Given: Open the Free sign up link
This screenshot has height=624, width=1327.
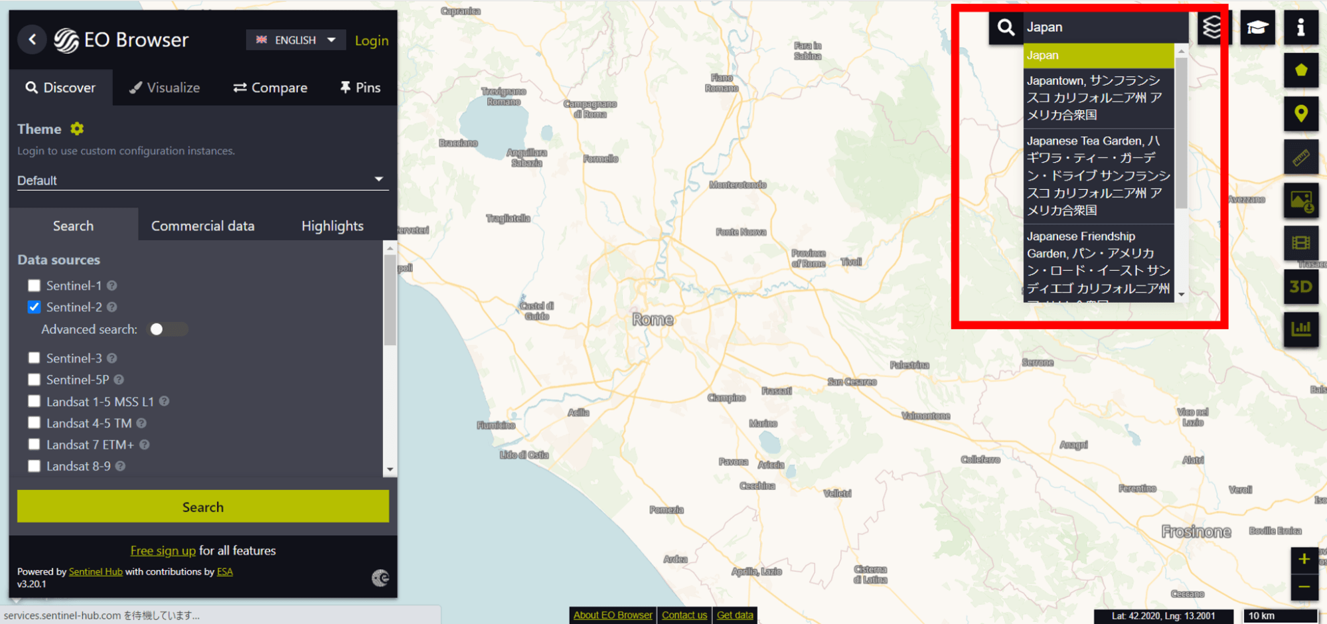Looking at the screenshot, I should (x=163, y=550).
